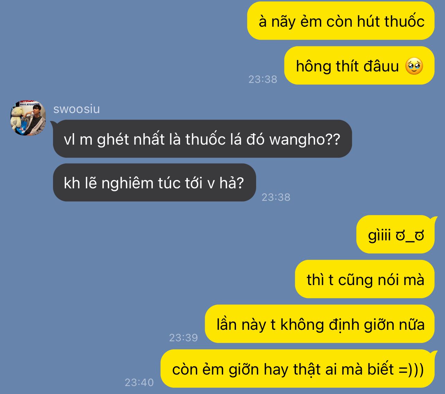This screenshot has width=445, height=394.
Task: Tap the 'gìiii ಠ_ಠ' message bubble
Action: [395, 234]
